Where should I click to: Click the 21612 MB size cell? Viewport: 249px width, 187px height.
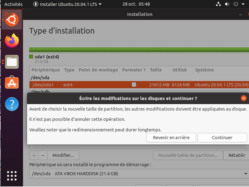point(159,85)
